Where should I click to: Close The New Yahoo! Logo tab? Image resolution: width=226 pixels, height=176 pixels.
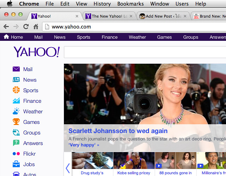(131, 16)
